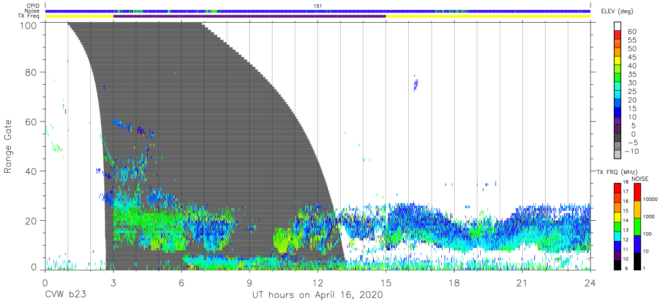Click the x-axis tick label 18

pyautogui.click(x=454, y=283)
